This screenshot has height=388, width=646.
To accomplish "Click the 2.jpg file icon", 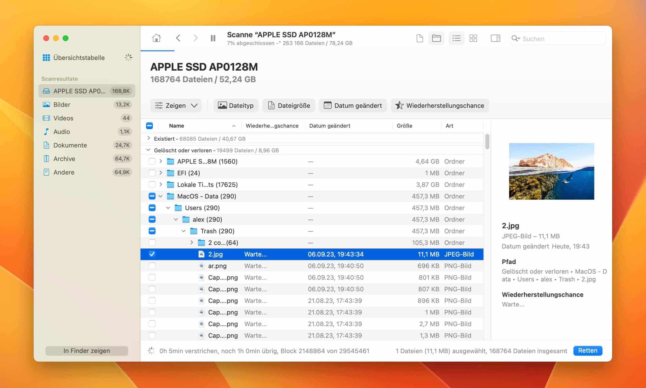I will coord(201,254).
